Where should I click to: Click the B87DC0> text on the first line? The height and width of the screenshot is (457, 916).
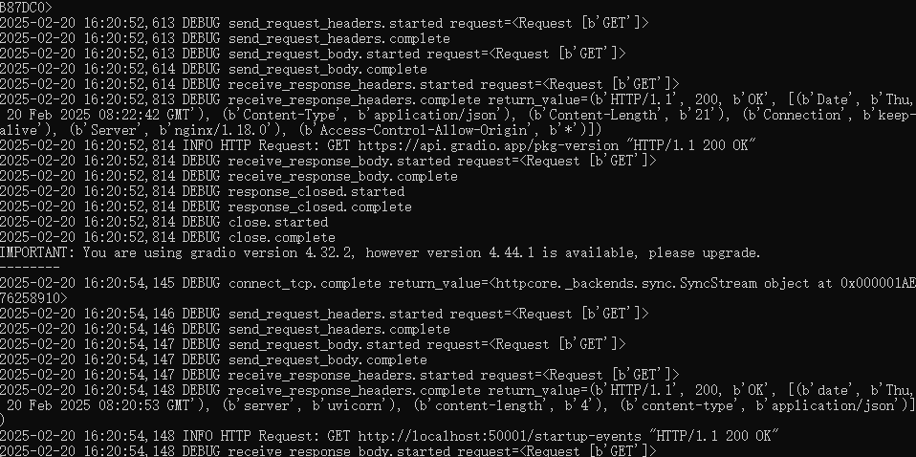pyautogui.click(x=26, y=8)
